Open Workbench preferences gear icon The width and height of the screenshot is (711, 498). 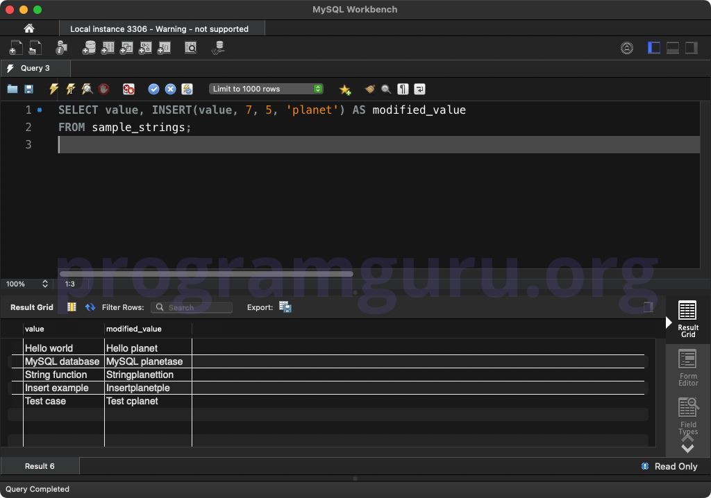tap(627, 48)
